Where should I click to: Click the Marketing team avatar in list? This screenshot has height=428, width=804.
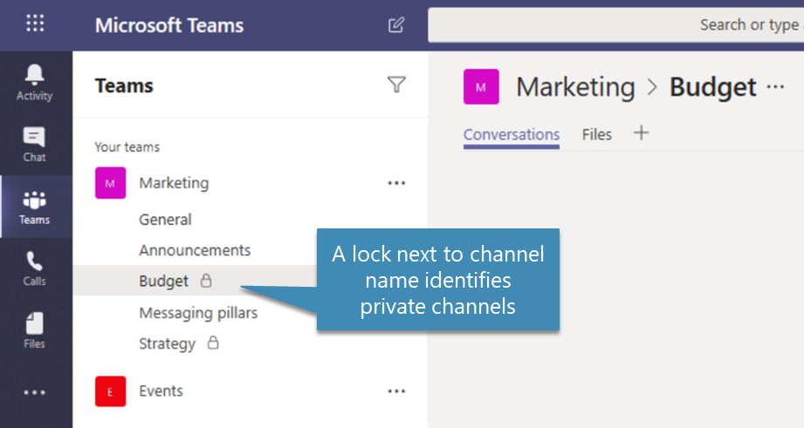(110, 183)
